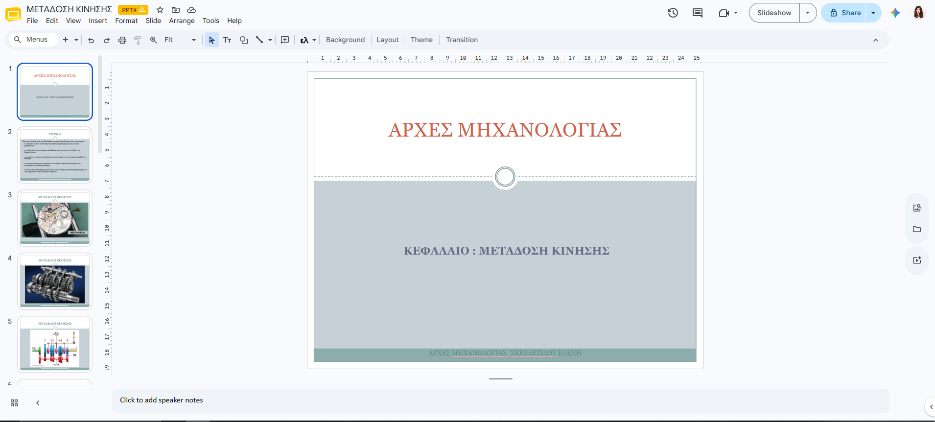Open the Shape insert tool
This screenshot has width=935, height=422.
(x=244, y=40)
